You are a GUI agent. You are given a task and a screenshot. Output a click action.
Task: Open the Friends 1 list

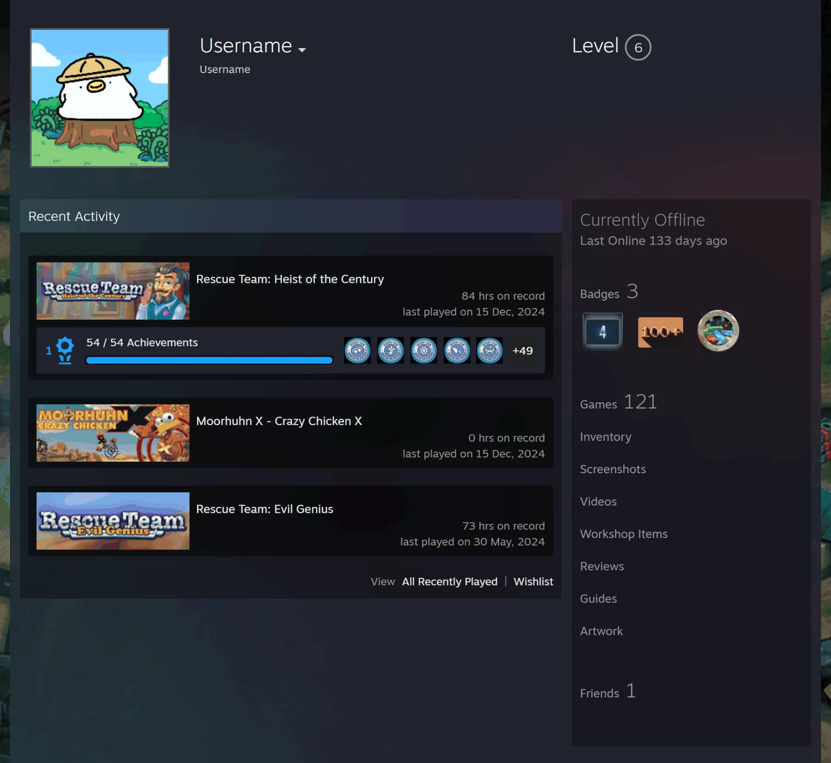click(608, 692)
